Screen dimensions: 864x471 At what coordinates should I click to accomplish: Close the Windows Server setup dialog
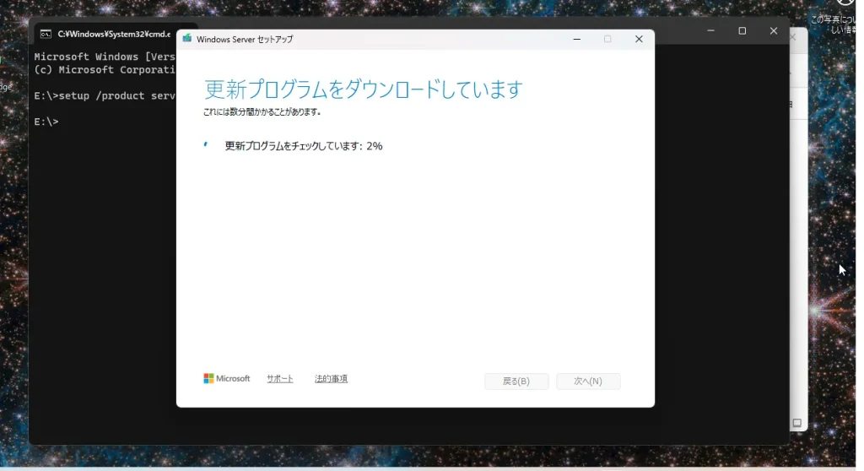tap(639, 39)
